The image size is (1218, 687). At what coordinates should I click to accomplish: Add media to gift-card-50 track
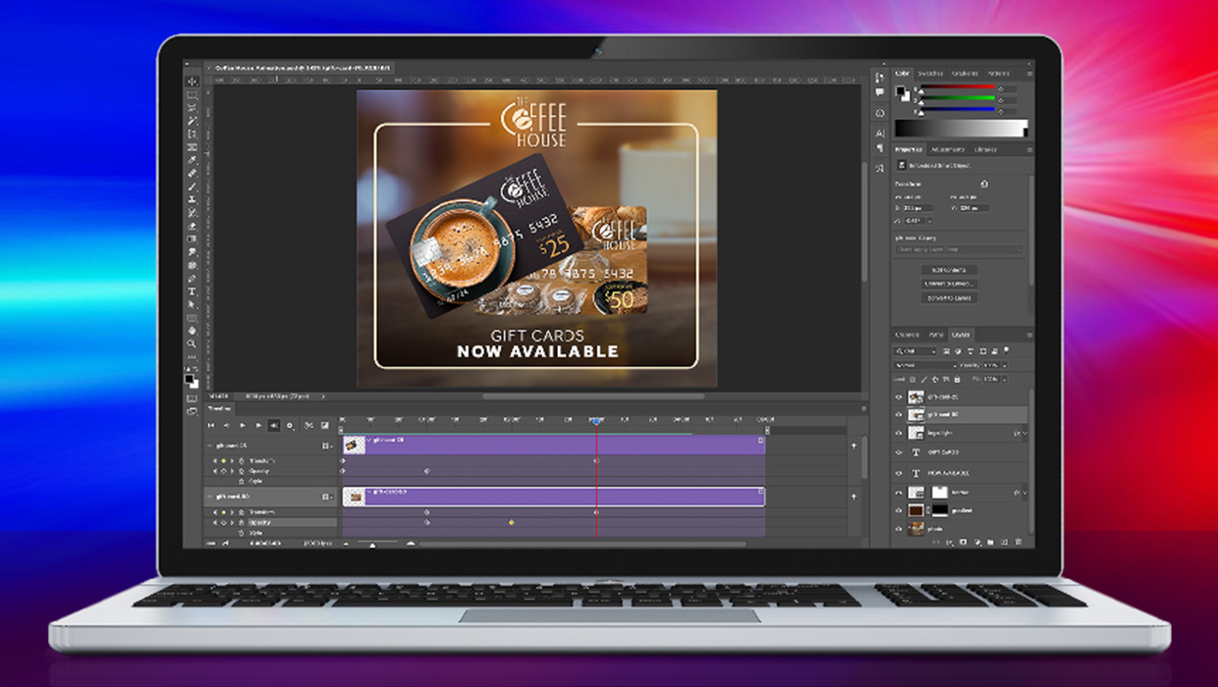click(x=853, y=497)
